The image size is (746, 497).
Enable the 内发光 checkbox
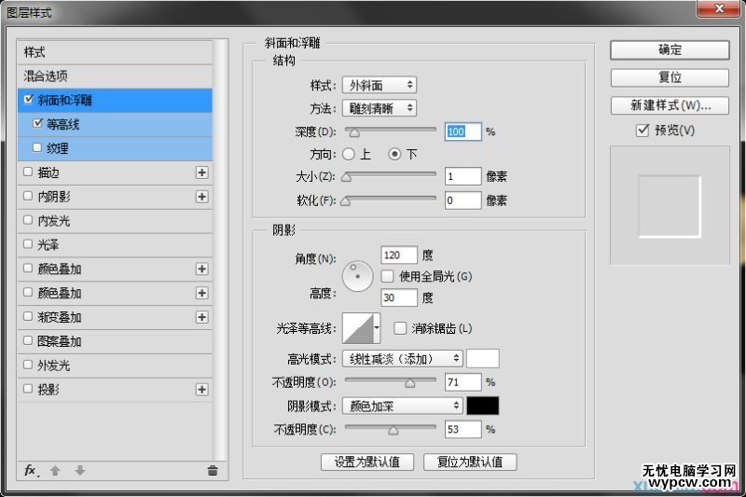(x=28, y=220)
